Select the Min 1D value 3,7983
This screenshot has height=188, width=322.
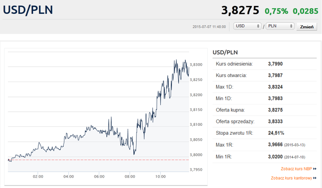275,98
